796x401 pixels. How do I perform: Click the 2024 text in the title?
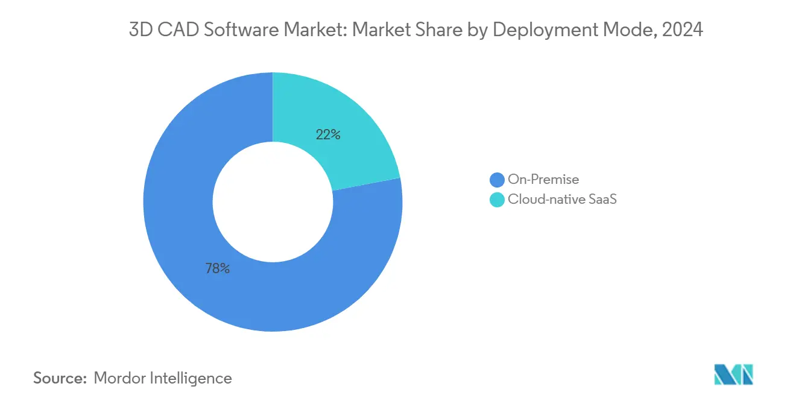[683, 29]
